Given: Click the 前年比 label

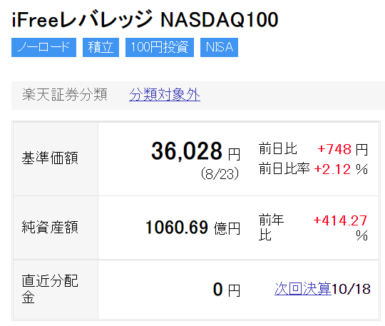Looking at the screenshot, I should pos(272,227).
